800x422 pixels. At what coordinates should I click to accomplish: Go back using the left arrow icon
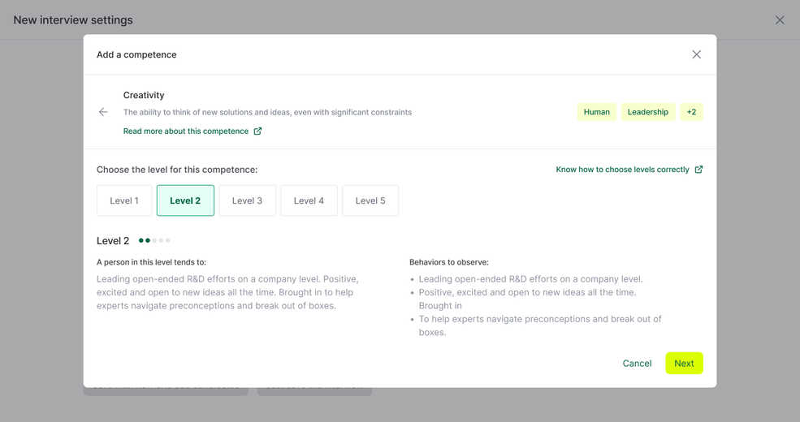click(x=103, y=112)
